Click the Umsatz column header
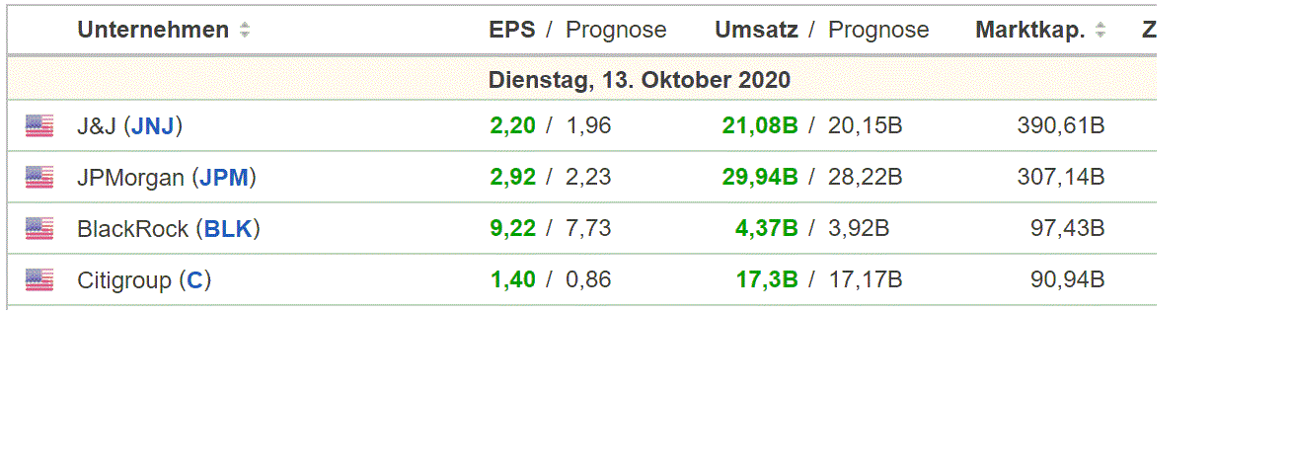Screen dimensions: 1290x471 (756, 30)
